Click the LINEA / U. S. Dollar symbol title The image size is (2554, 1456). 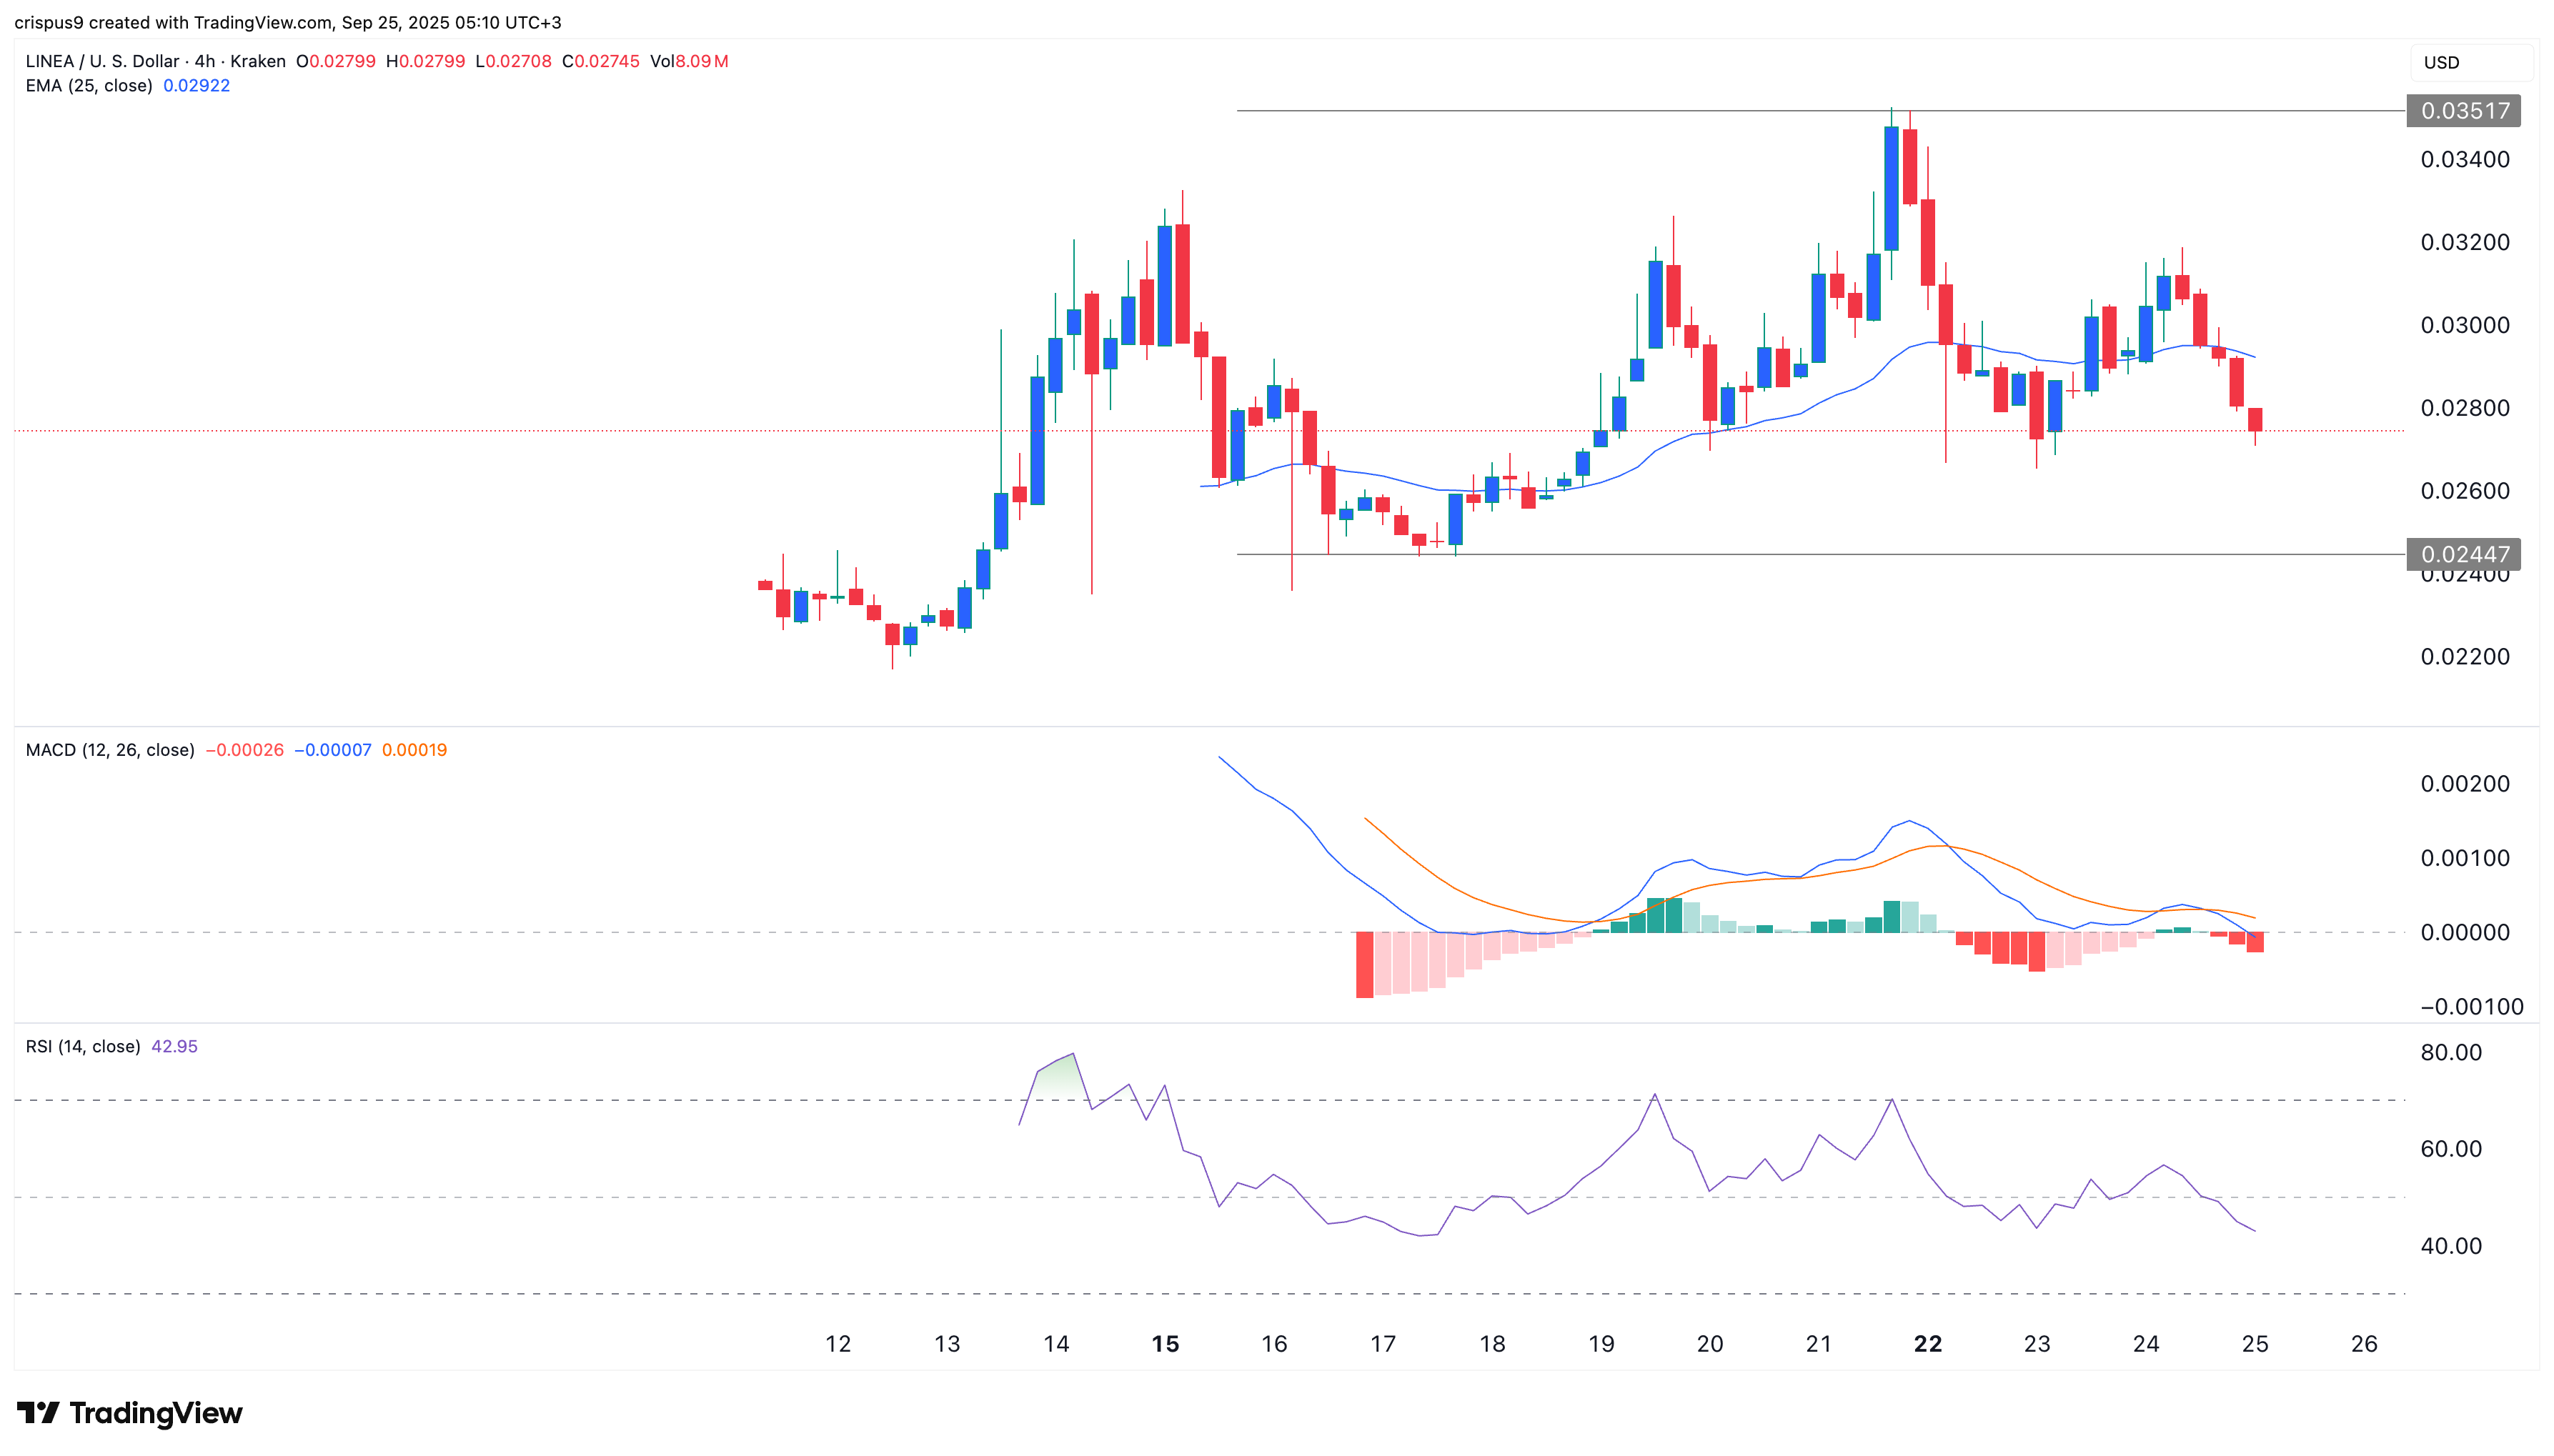[102, 61]
